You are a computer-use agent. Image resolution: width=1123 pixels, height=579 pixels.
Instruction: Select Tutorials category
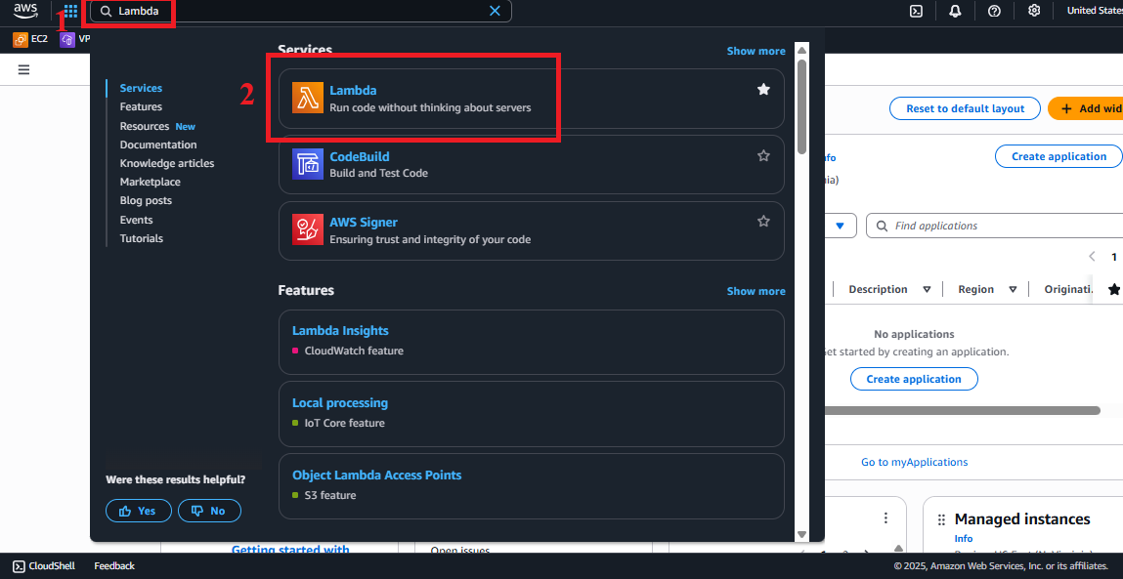(141, 238)
